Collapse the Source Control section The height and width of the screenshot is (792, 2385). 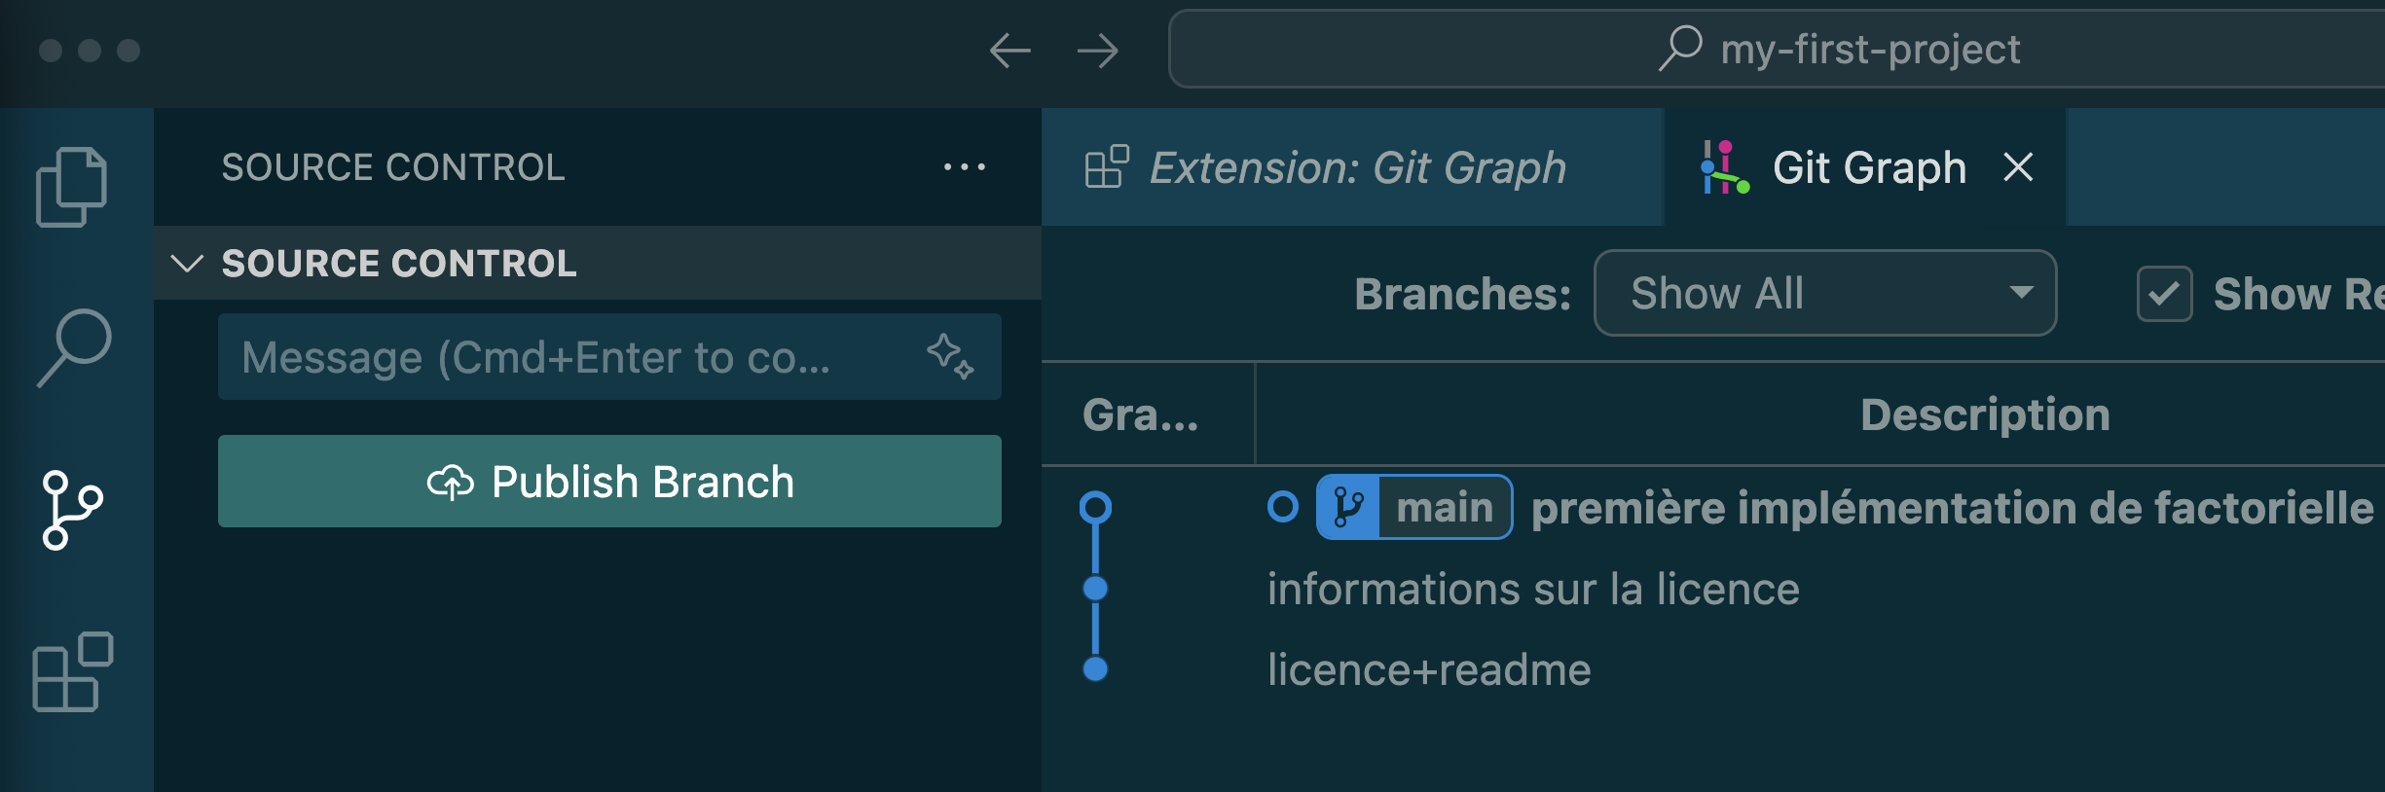[x=187, y=263]
